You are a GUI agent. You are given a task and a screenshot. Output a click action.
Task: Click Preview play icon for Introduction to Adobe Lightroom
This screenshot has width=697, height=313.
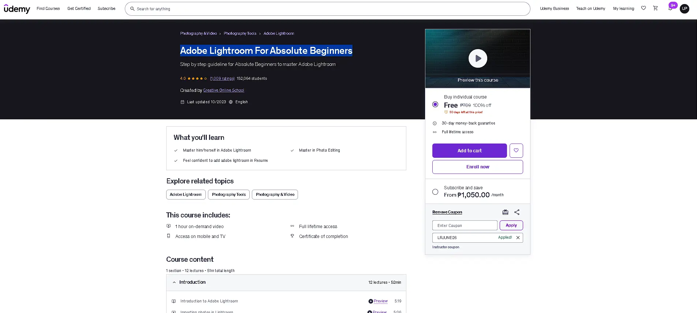370,301
